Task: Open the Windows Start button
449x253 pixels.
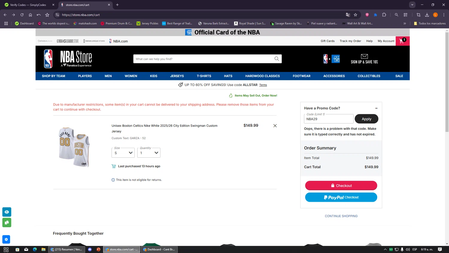Action: point(6,249)
